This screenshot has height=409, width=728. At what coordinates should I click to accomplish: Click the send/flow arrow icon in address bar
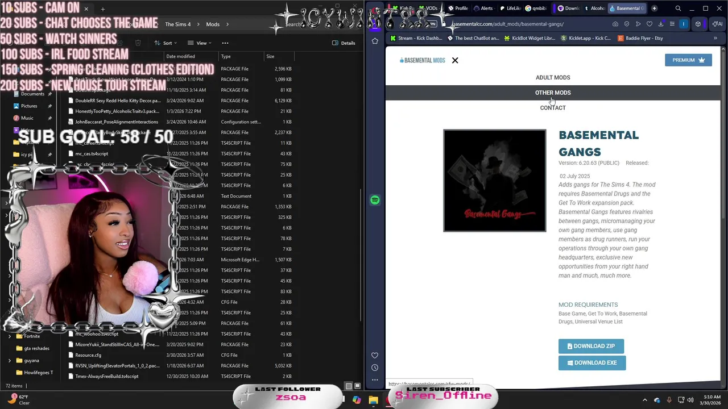638,24
